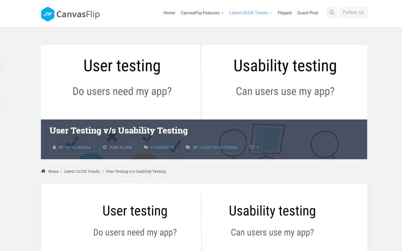Screen dimensions: 402x251
Task: Expand the Latest UI/UX Trends menu
Action: click(250, 13)
